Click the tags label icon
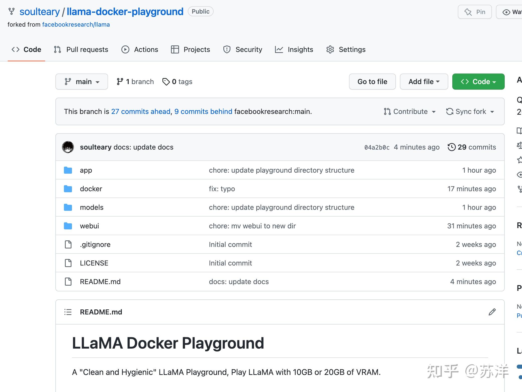Viewport: 522px width, 392px height. (x=166, y=82)
